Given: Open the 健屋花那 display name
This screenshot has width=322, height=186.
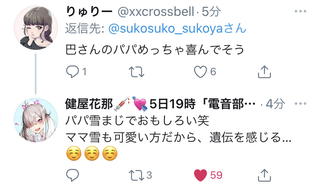Looking at the screenshot, I should (89, 104).
